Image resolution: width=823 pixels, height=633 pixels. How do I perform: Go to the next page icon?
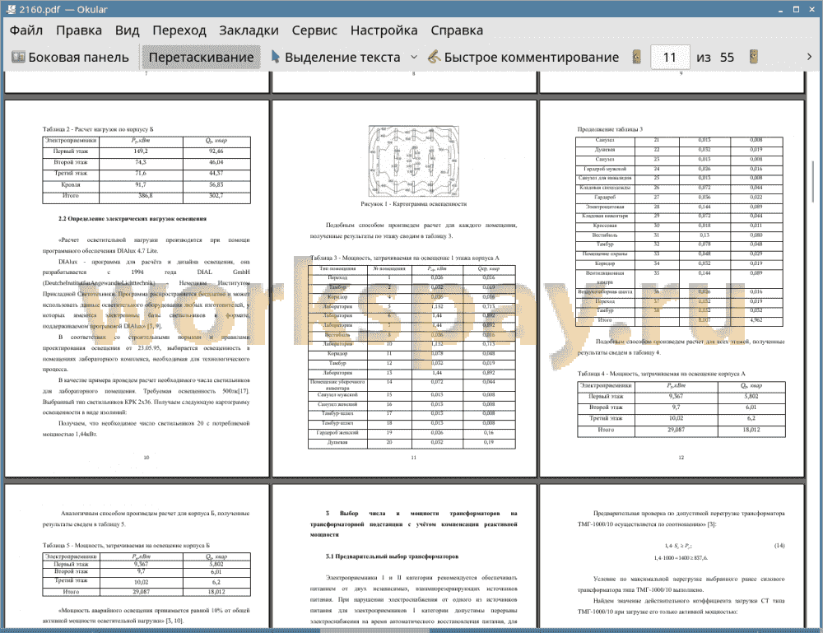point(754,57)
